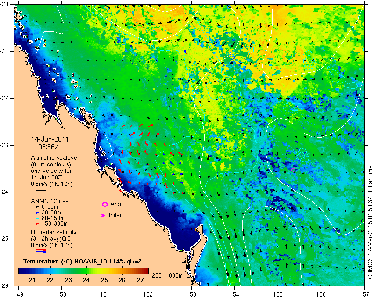Click the '30-80m' depth label
This screenshot has height=299, width=374.
coord(51,213)
